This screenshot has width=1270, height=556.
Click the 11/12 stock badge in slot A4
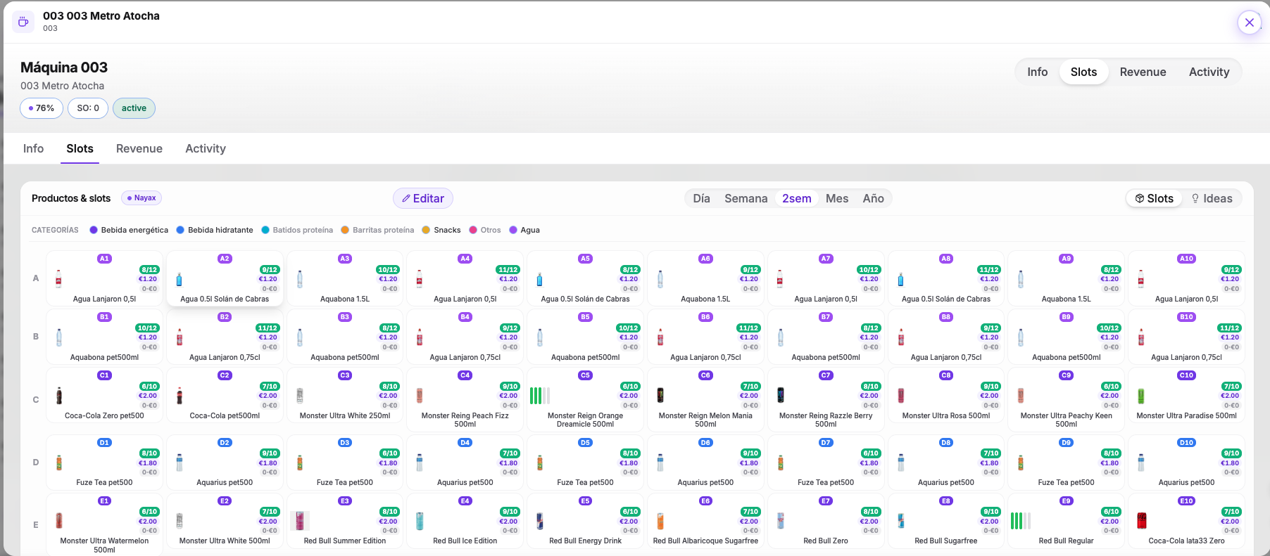[x=508, y=270]
